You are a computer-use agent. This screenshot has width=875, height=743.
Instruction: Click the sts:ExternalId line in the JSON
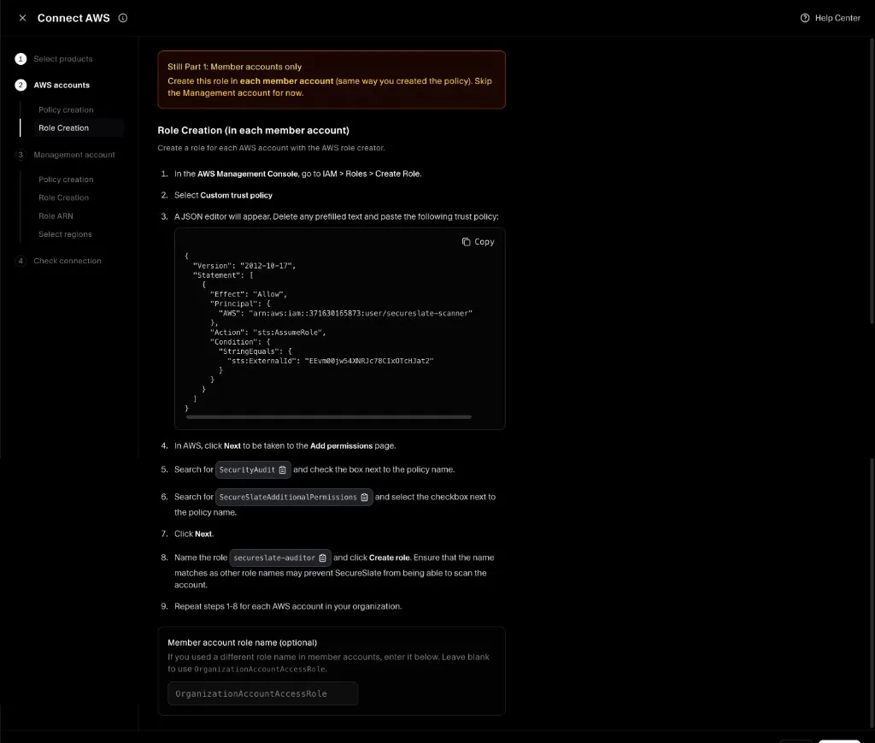(x=331, y=361)
